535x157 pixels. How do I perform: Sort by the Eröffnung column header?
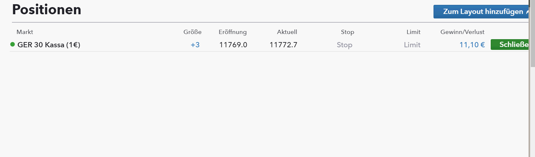click(232, 32)
